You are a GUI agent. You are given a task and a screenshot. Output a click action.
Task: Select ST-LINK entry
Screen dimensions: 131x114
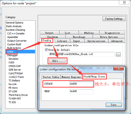click(x=13, y=92)
